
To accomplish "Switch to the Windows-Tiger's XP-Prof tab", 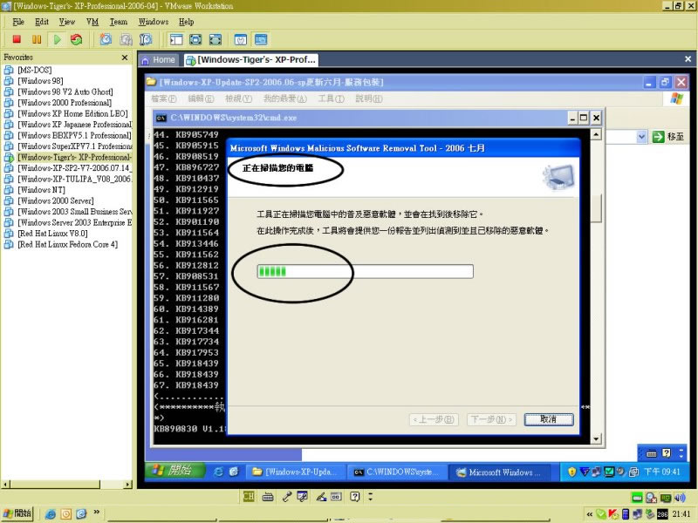I will coord(251,59).
